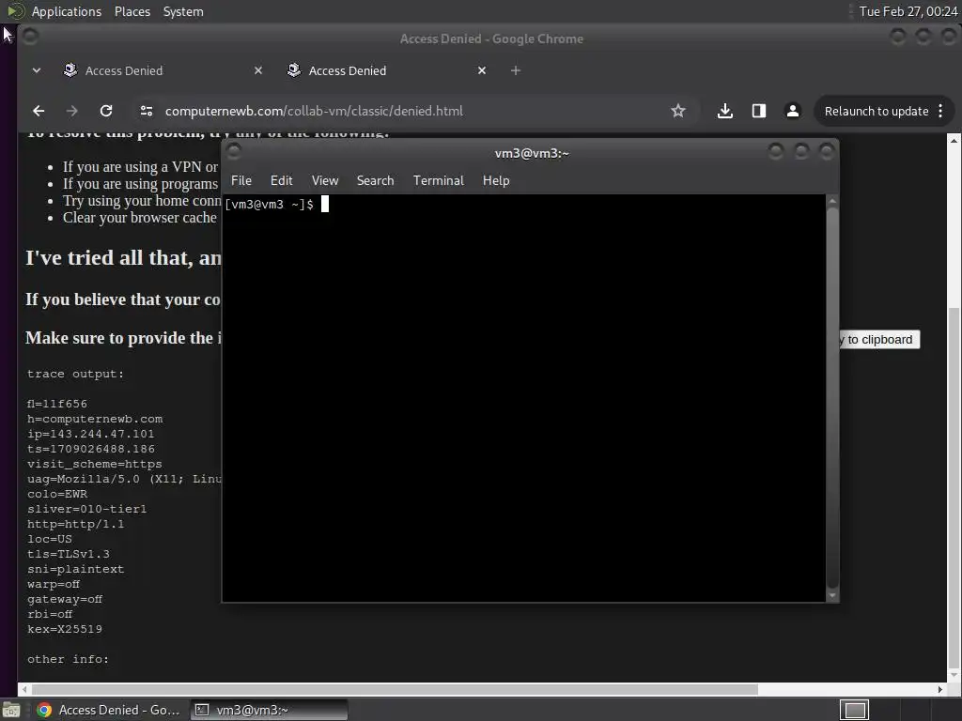This screenshot has width=962, height=721.
Task: Open Chrome profile avatar icon
Action: tap(793, 111)
